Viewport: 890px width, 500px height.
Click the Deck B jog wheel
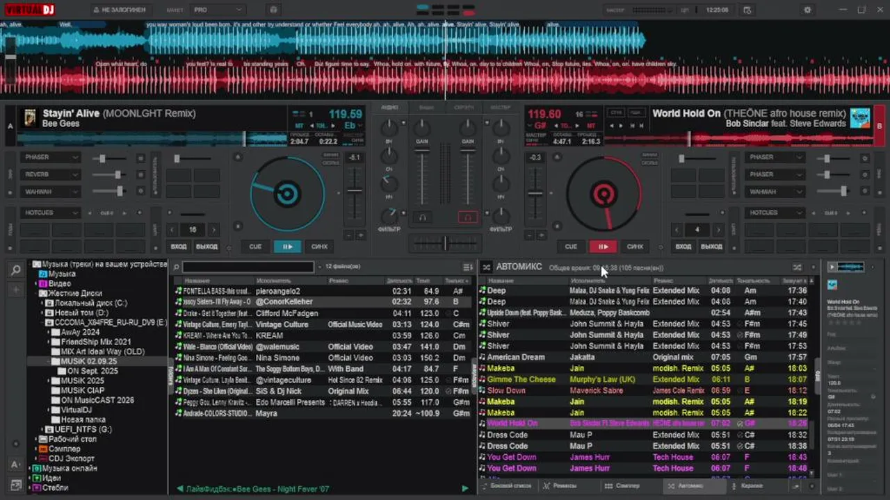coord(603,194)
